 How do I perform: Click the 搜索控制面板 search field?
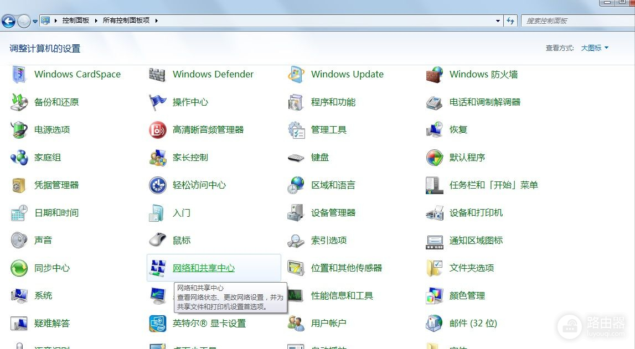click(x=576, y=20)
